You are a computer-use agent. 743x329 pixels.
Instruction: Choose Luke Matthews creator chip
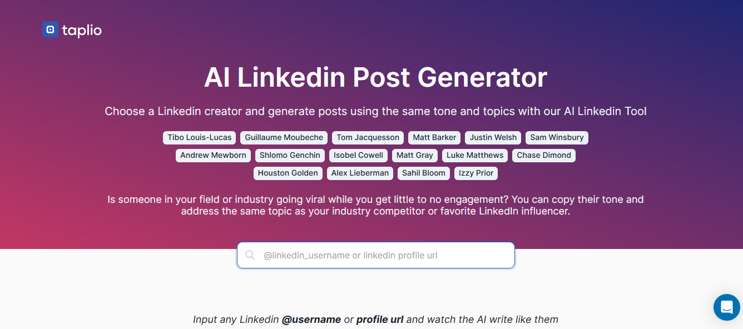(475, 155)
